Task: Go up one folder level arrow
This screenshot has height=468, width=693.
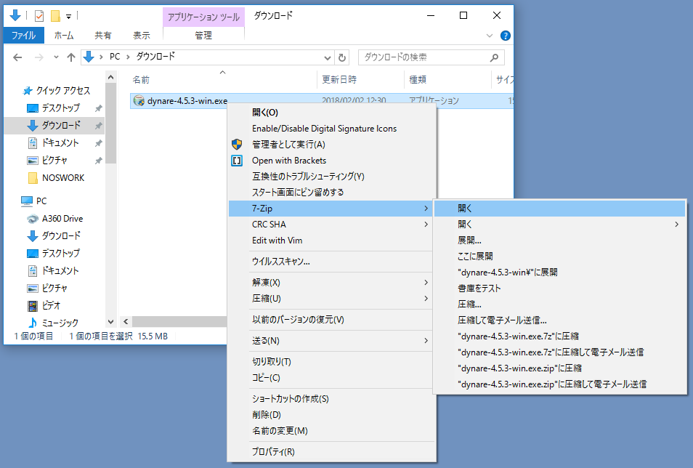Action: tap(70, 57)
